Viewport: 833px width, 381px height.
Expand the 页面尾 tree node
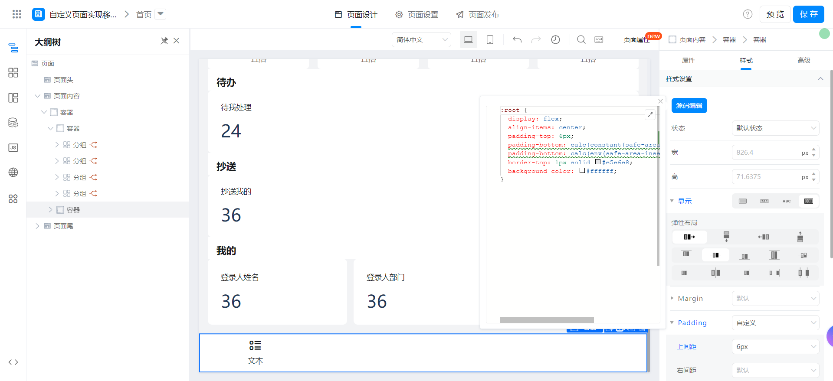coord(37,226)
